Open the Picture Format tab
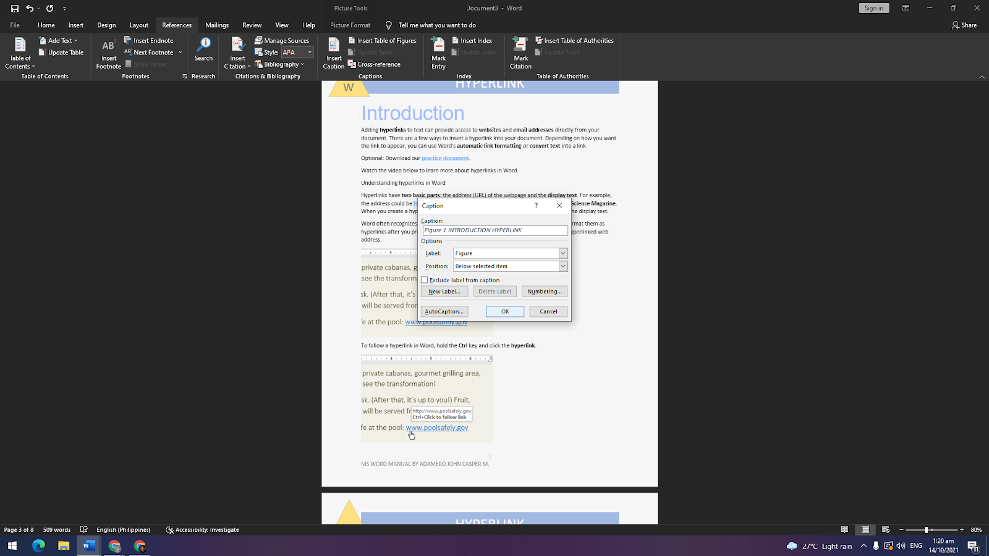Screen dimensions: 989x556 350,25
